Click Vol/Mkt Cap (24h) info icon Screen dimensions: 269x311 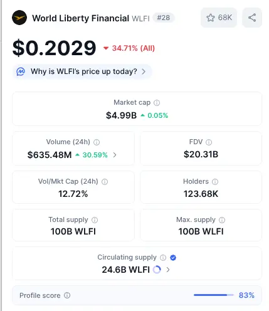coord(105,182)
